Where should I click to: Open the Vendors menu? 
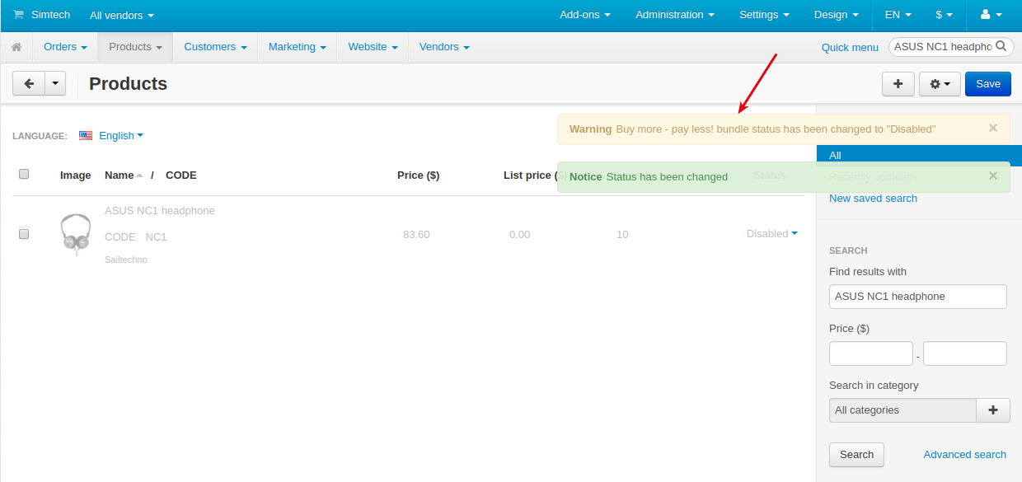pos(444,47)
